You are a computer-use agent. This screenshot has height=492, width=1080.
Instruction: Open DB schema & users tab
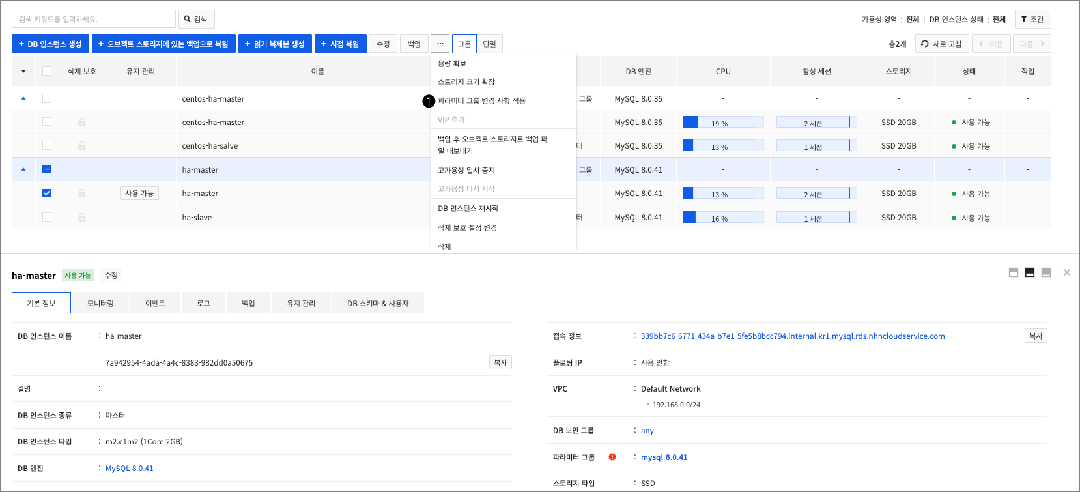tap(378, 303)
